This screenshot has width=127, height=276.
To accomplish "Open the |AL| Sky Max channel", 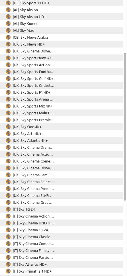I will [62, 30].
